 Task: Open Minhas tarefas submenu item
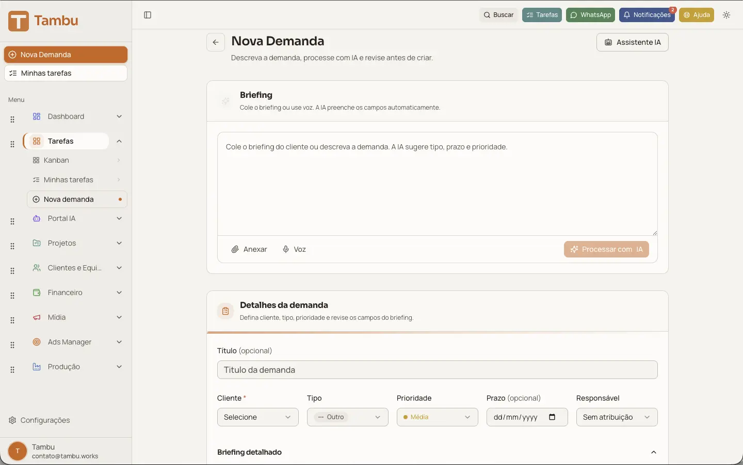coord(68,180)
